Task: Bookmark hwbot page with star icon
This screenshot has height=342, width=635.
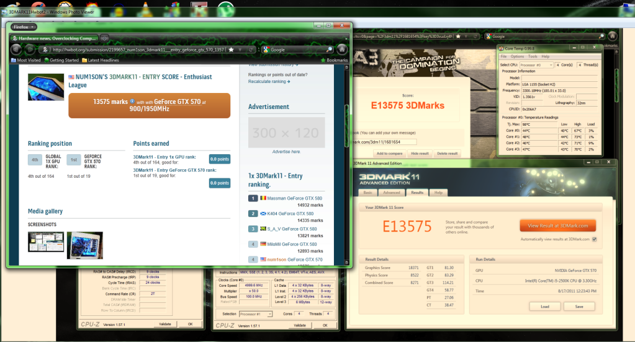Action: (x=232, y=50)
